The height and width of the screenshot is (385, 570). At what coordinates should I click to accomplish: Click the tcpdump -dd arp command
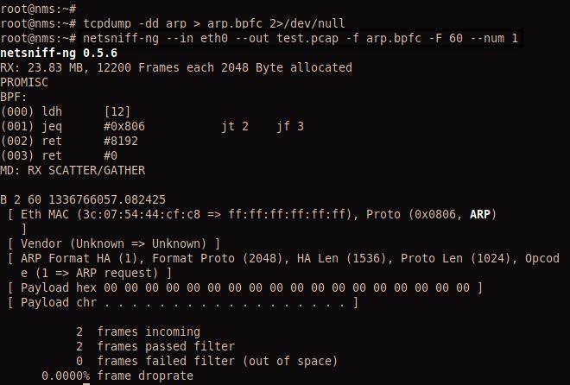tap(141, 23)
